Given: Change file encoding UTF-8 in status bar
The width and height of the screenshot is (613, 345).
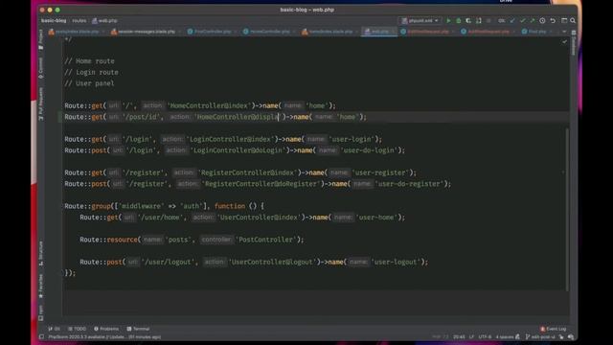Looking at the screenshot, I should pyautogui.click(x=485, y=336).
